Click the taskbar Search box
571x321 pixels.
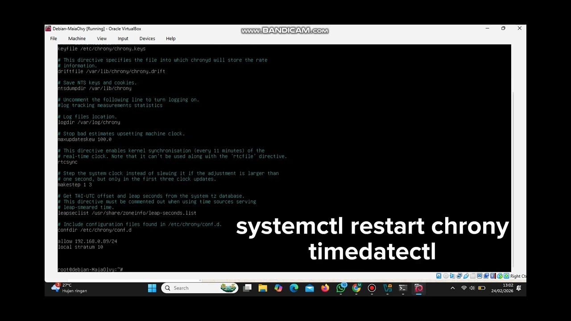point(200,288)
